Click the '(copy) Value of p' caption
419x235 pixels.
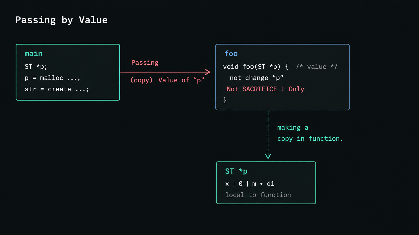[x=167, y=80]
